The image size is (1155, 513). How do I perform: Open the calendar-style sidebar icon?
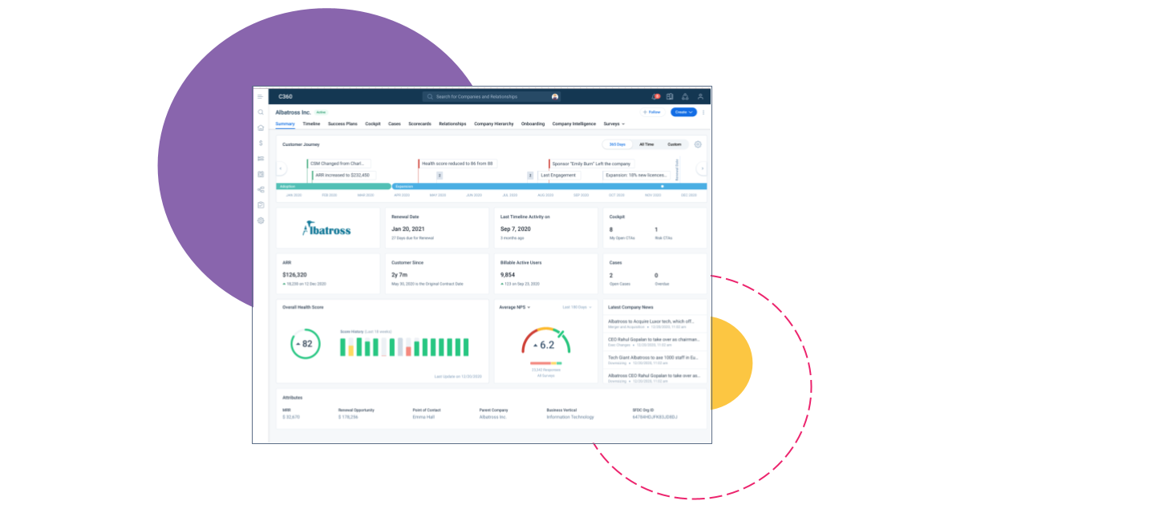[260, 174]
